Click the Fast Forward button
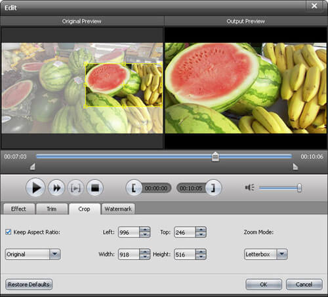The image size is (328, 297). point(56,188)
